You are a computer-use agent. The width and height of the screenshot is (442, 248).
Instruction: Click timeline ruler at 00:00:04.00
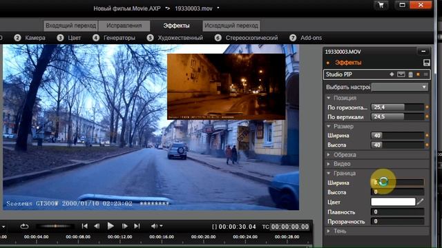(x=36, y=237)
